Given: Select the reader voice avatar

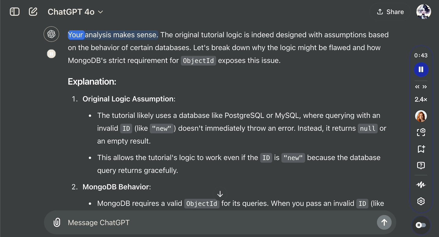Looking at the screenshot, I should click(x=421, y=116).
